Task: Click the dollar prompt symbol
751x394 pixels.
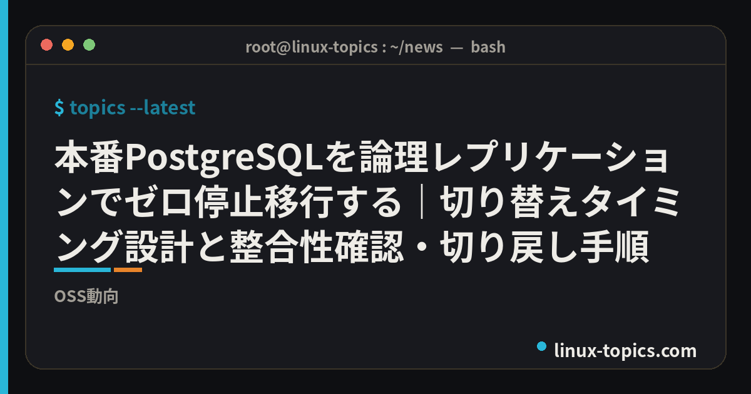Action: (x=59, y=108)
